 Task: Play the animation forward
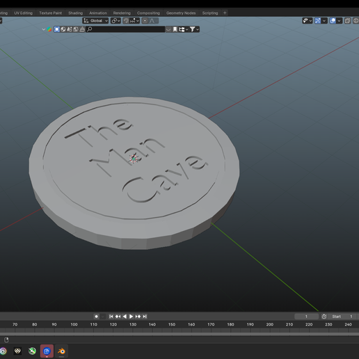coord(131,317)
